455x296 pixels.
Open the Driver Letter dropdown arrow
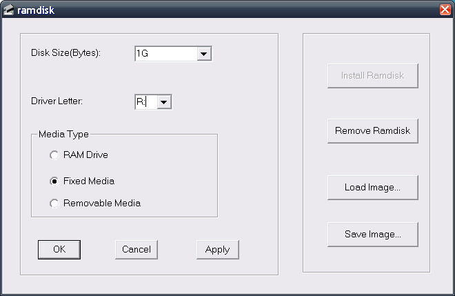click(163, 102)
